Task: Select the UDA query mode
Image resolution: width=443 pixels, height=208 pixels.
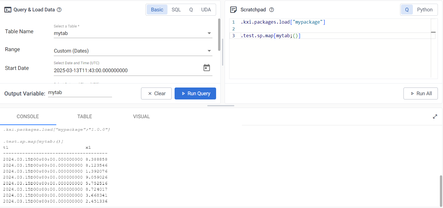Action: tap(206, 10)
